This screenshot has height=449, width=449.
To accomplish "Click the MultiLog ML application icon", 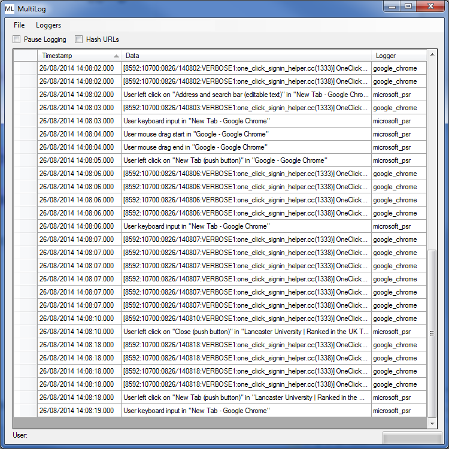I will [x=9, y=9].
